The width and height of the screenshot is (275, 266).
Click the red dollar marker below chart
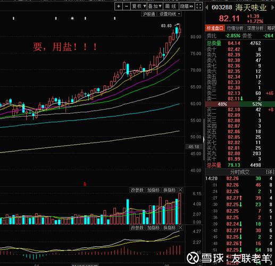(85, 184)
